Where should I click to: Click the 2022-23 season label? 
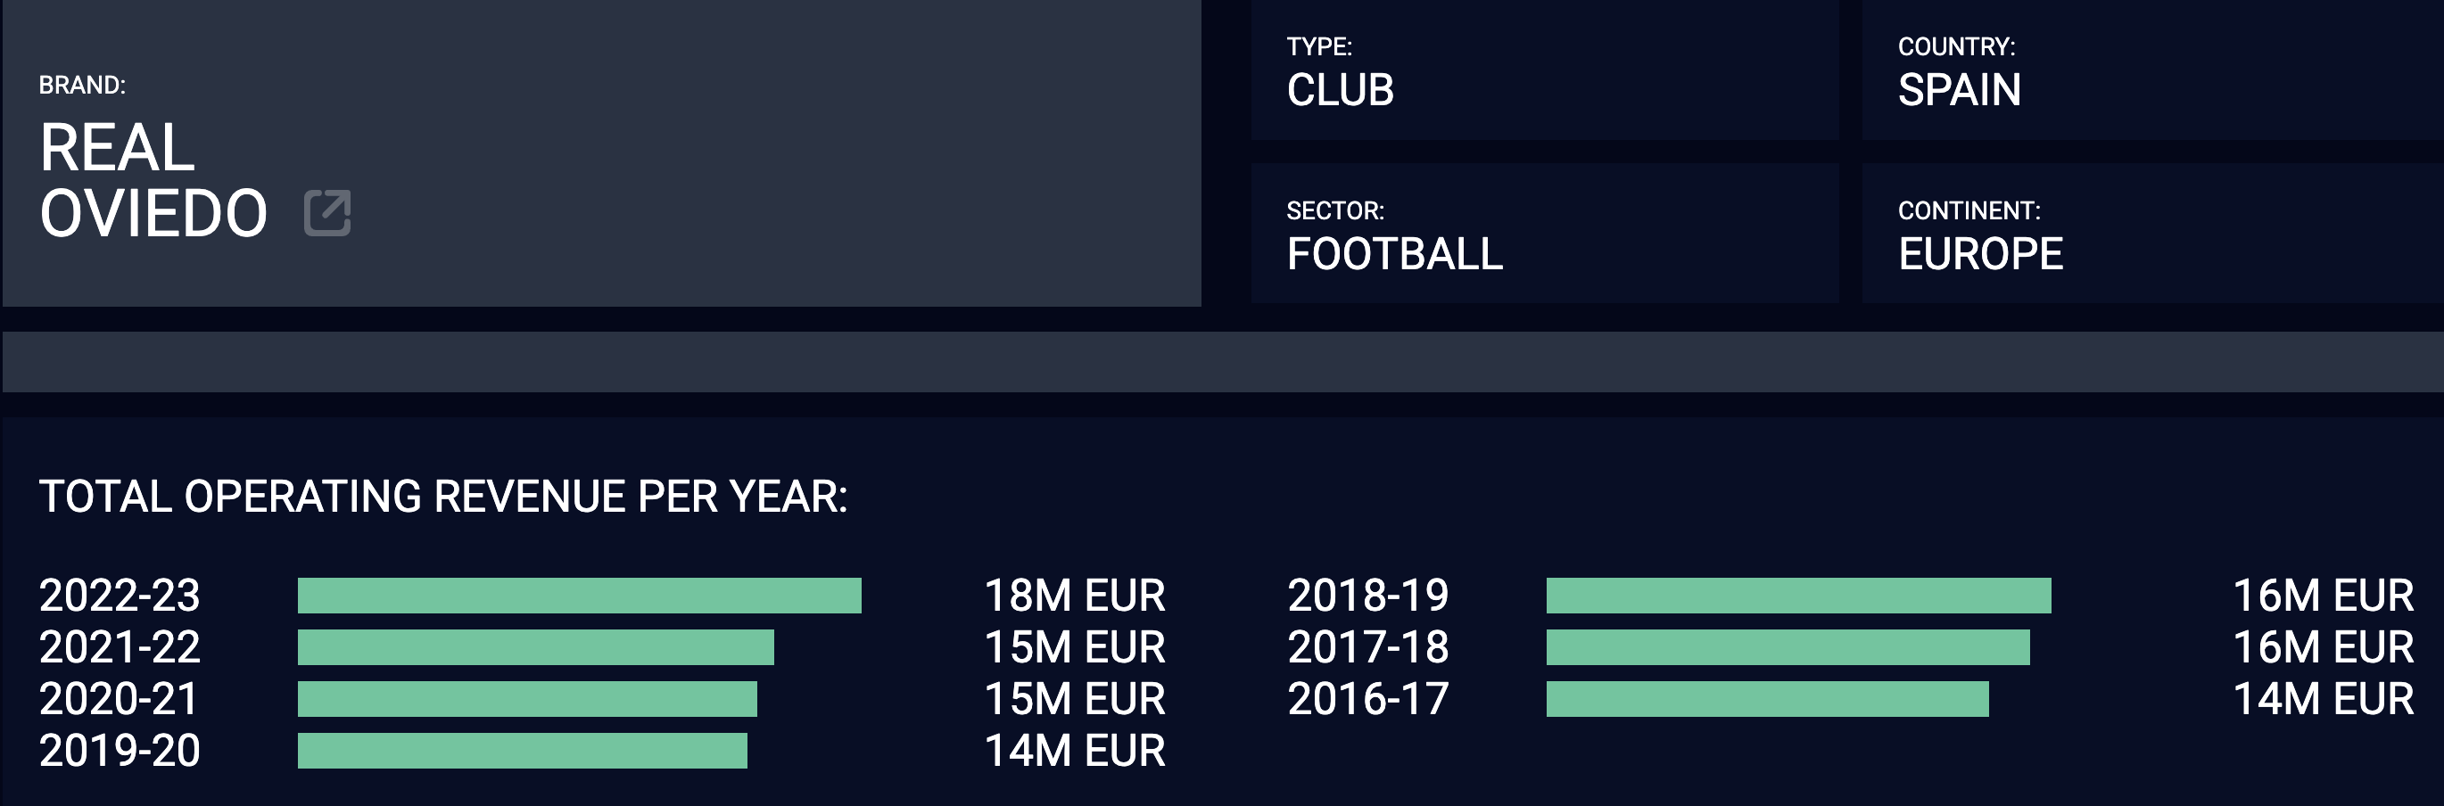point(120,596)
